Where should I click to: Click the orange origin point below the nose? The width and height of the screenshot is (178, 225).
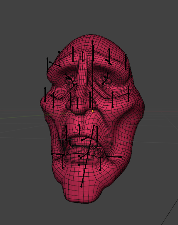(x=93, y=111)
